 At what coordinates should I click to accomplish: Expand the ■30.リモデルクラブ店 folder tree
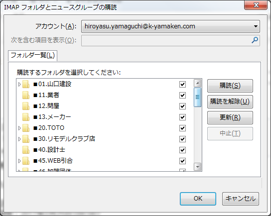[x=19, y=139]
